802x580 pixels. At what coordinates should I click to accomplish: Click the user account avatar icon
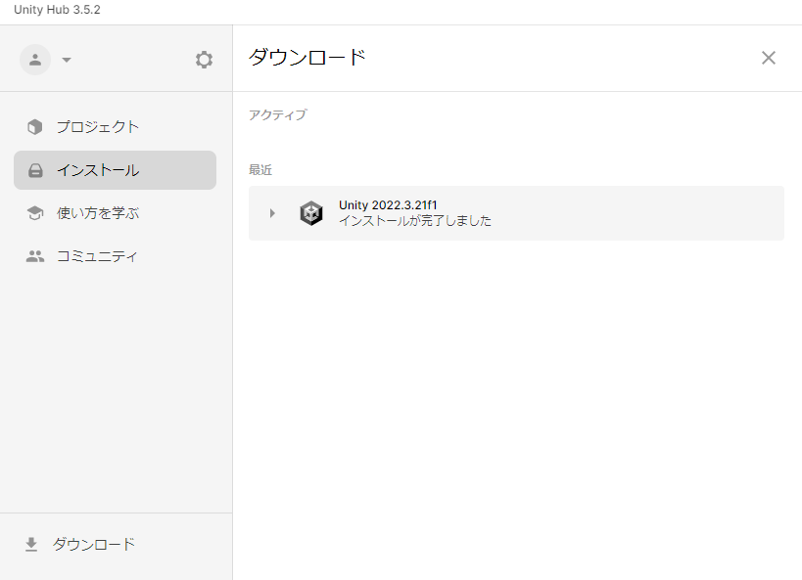coord(35,60)
